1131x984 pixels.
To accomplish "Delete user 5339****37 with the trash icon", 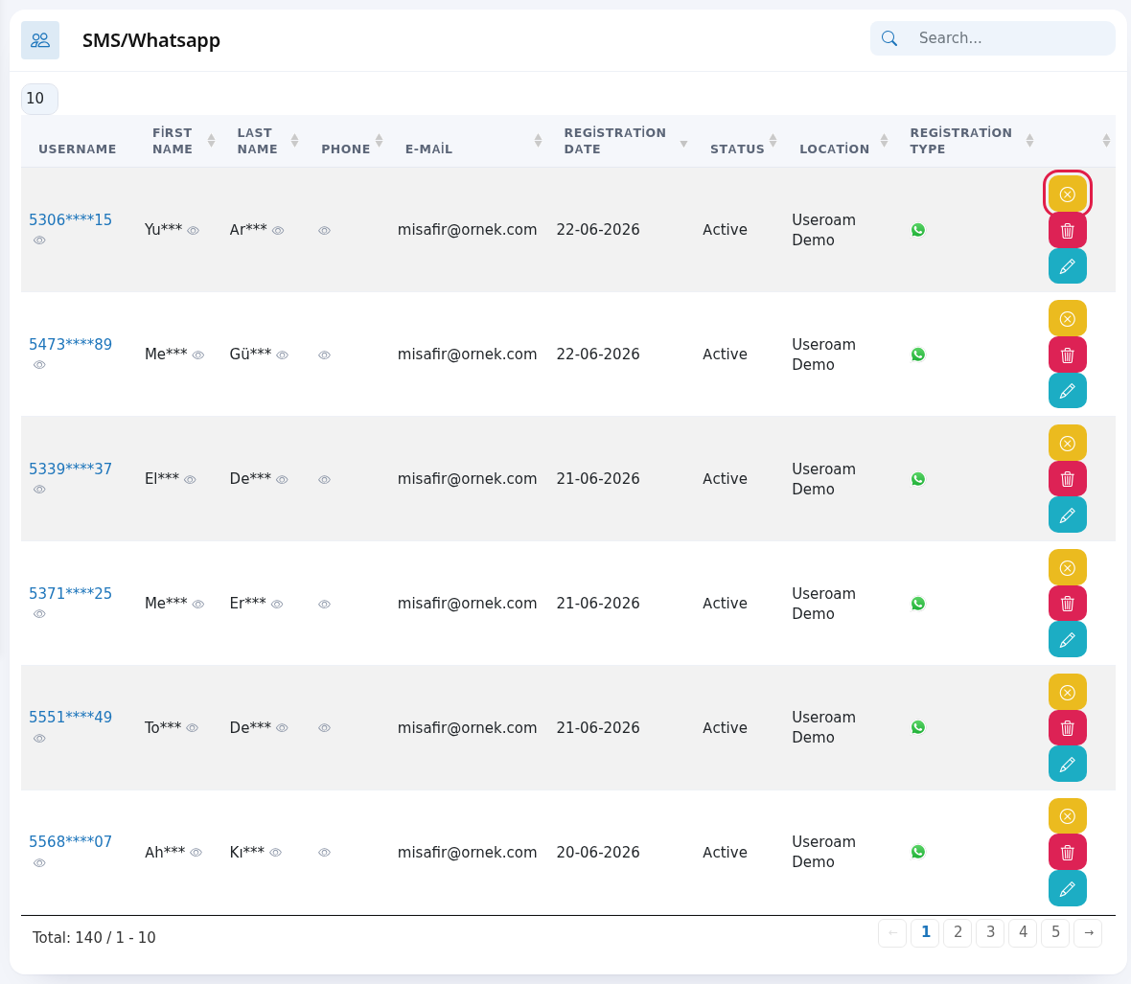I will pyautogui.click(x=1068, y=479).
